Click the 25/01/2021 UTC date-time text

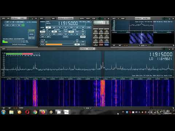(x=13, y=39)
